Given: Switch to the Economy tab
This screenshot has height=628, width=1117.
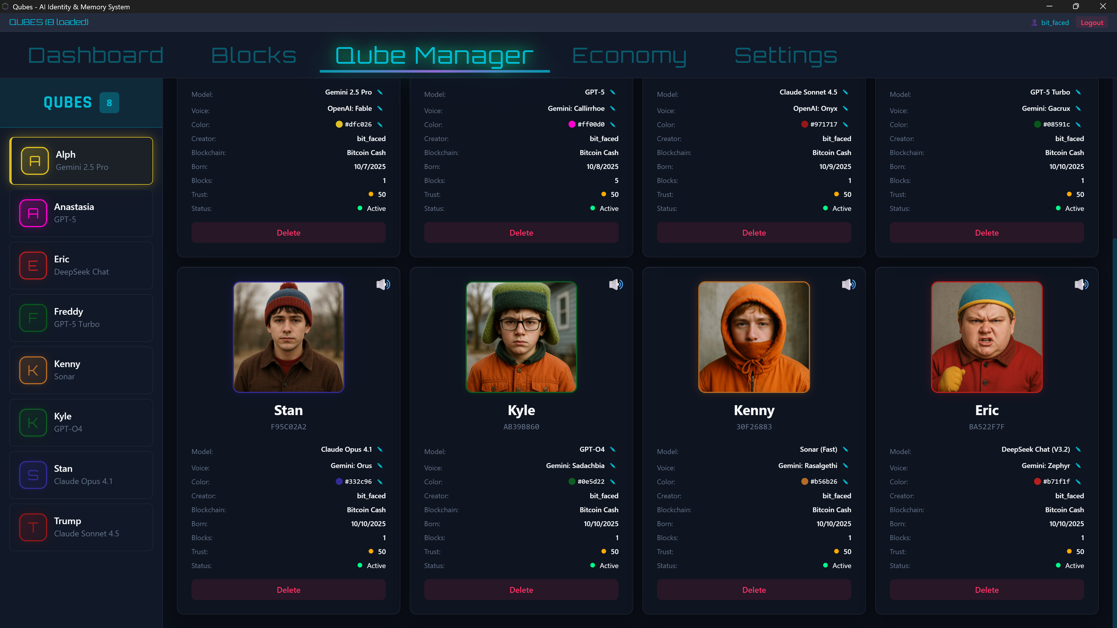Looking at the screenshot, I should pos(629,55).
